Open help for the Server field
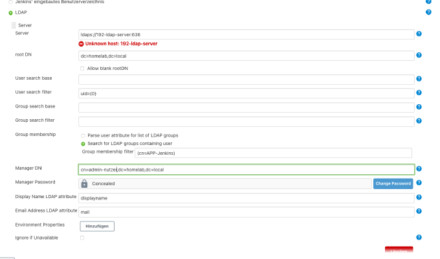 [419, 34]
